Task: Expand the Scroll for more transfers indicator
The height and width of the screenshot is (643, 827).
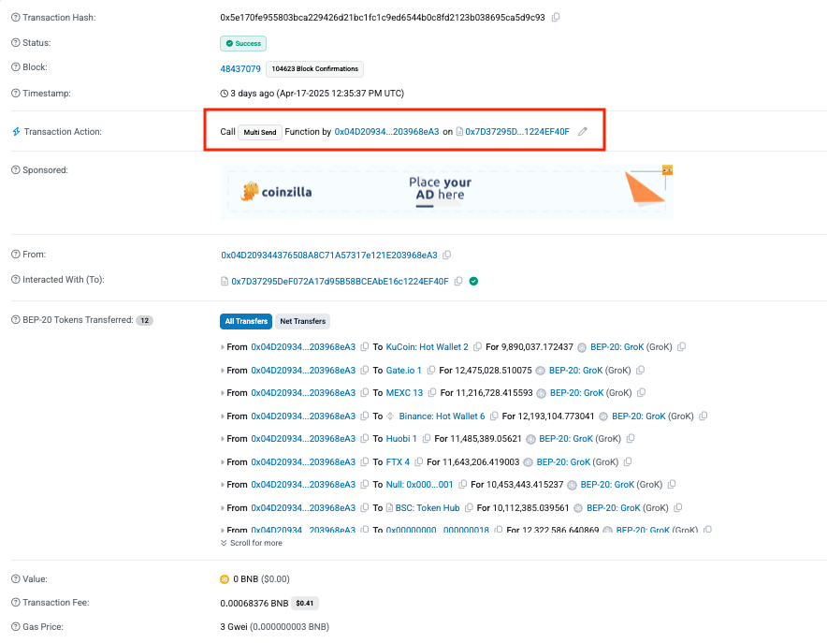Action: point(251,543)
